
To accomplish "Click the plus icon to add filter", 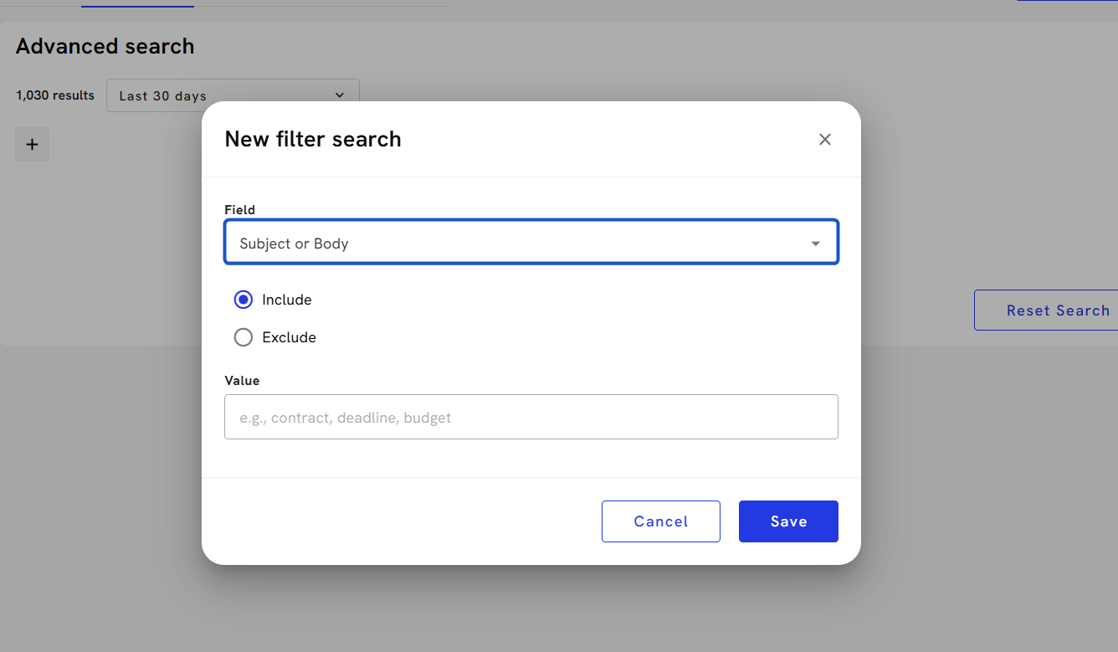I will pyautogui.click(x=33, y=145).
